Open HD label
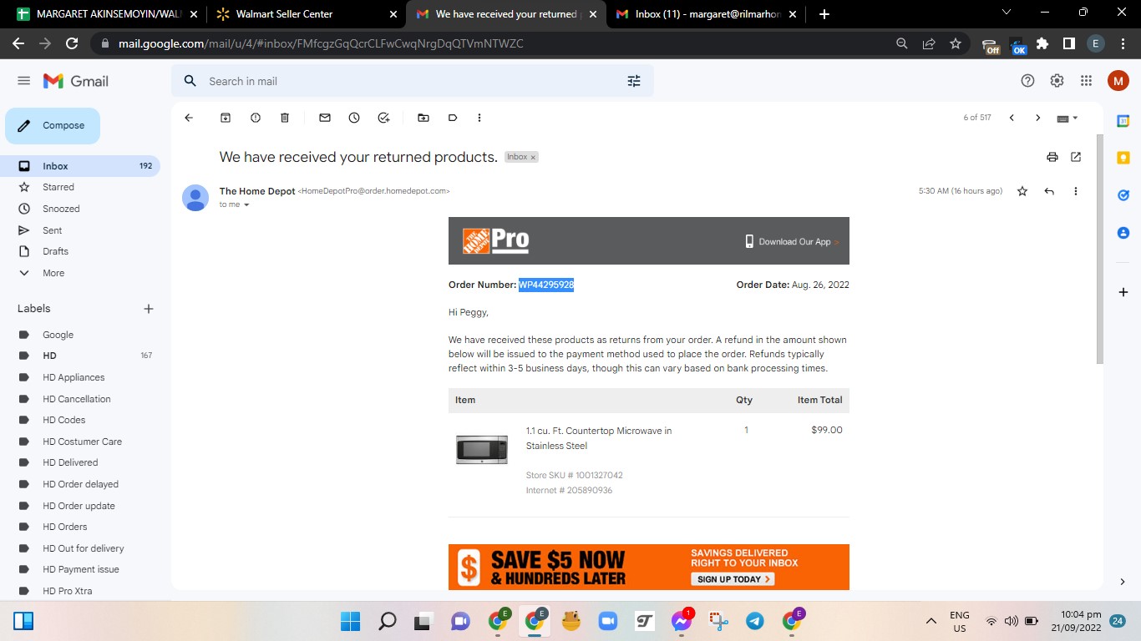Viewport: 1141px width, 641px height. (x=80, y=356)
